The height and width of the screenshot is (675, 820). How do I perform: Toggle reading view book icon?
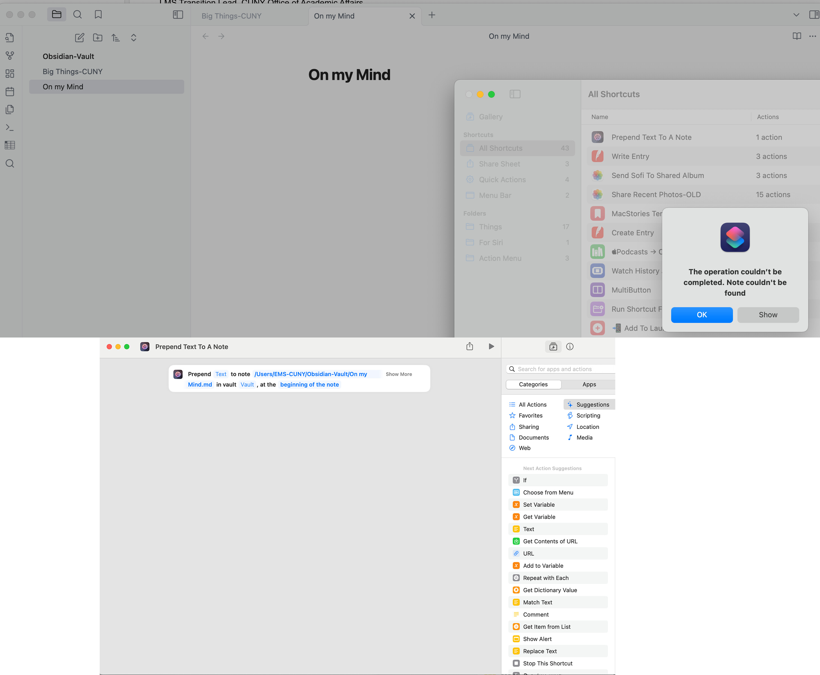797,36
